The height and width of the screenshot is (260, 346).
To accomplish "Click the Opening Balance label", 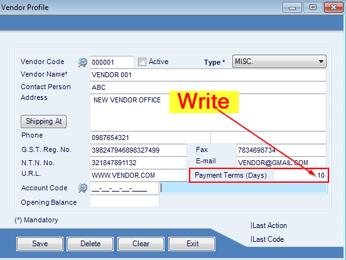I will tap(49, 202).
